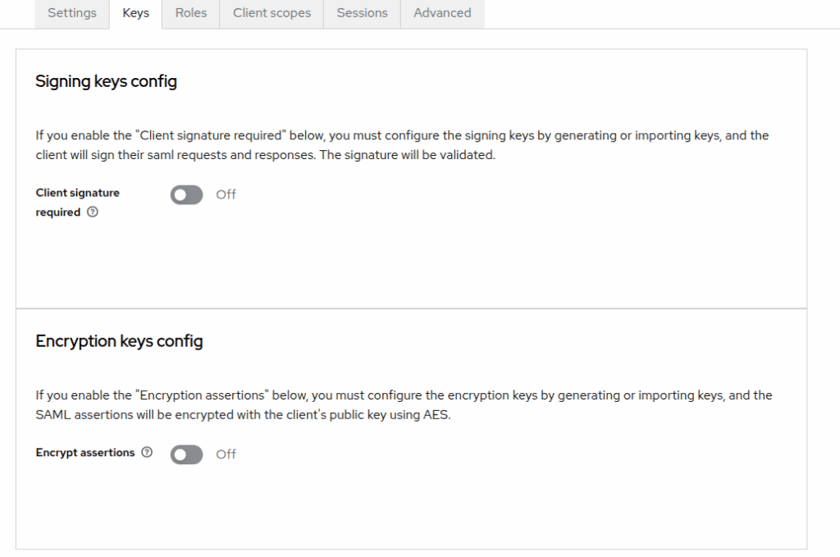
Task: Select the Keys tab
Action: coord(135,13)
